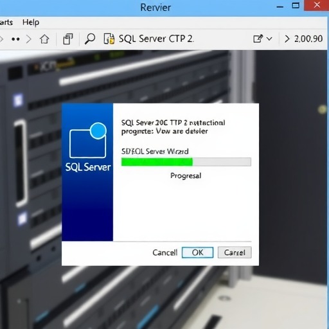329x329 pixels.
Task: Close the Rervier window
Action: [317, 5]
